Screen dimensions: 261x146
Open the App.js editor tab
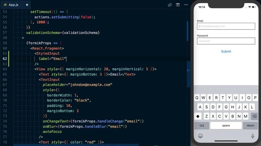click(x=16, y=4)
